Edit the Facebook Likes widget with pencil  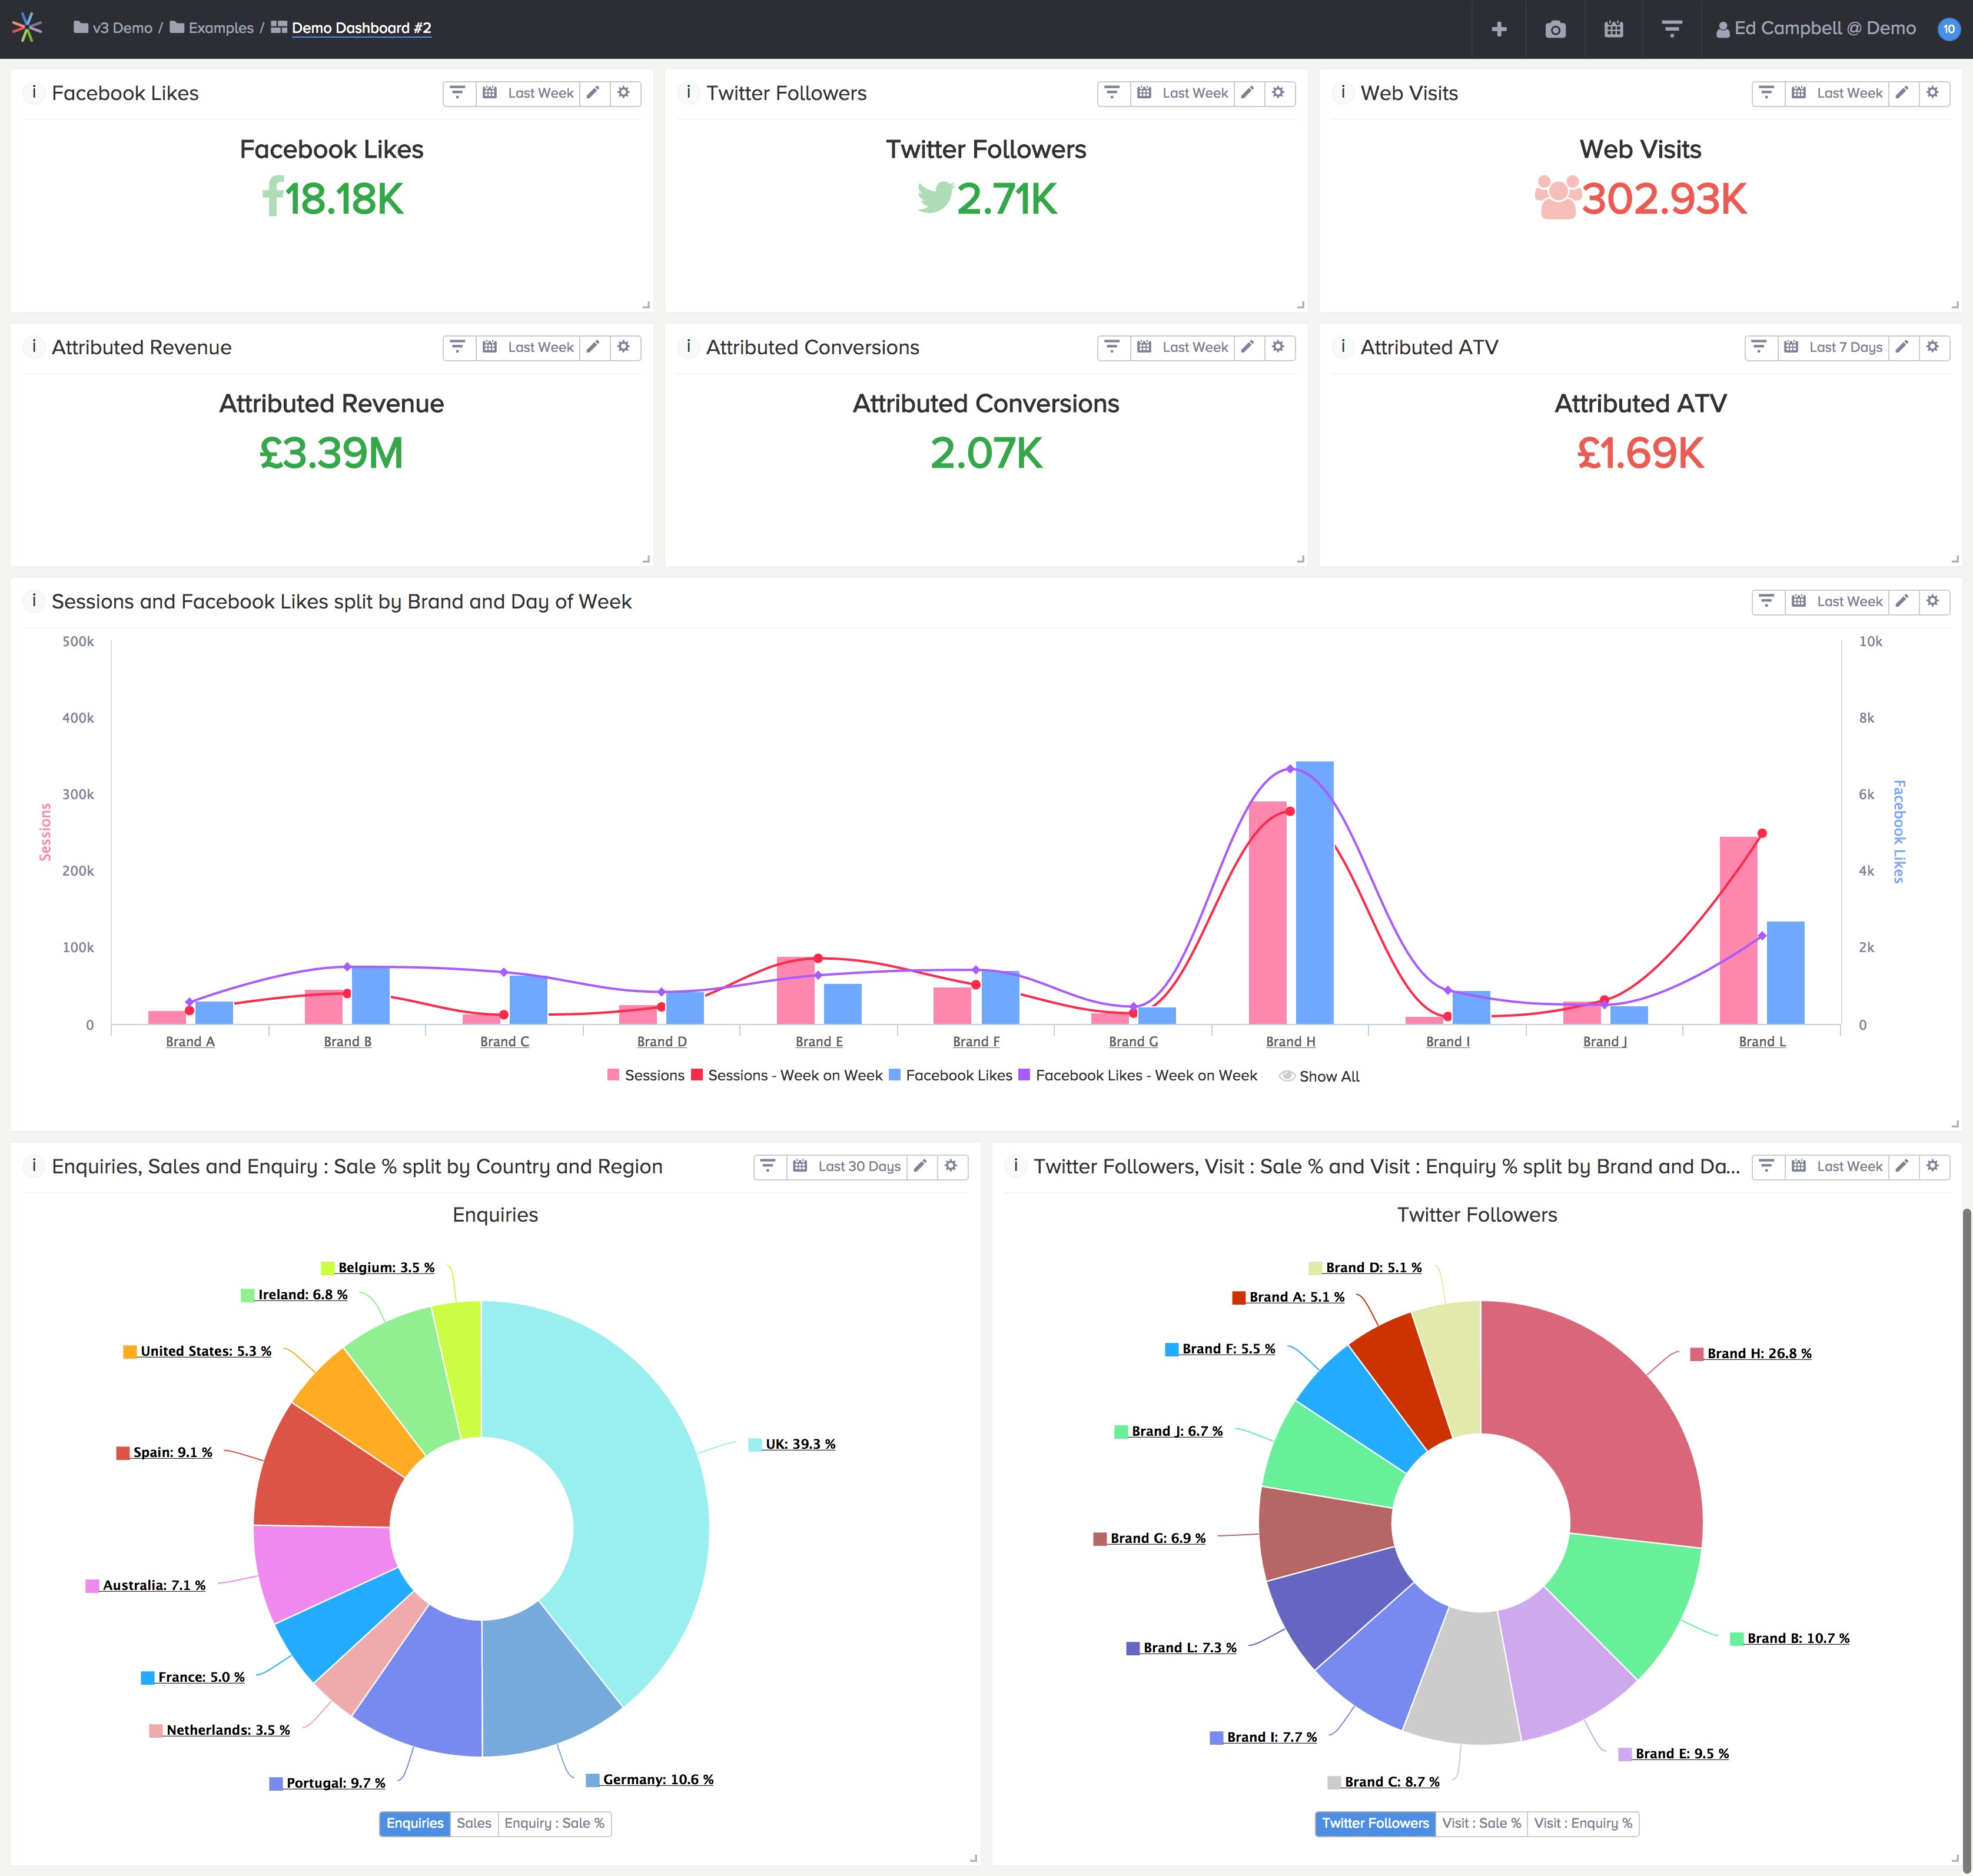click(x=593, y=93)
